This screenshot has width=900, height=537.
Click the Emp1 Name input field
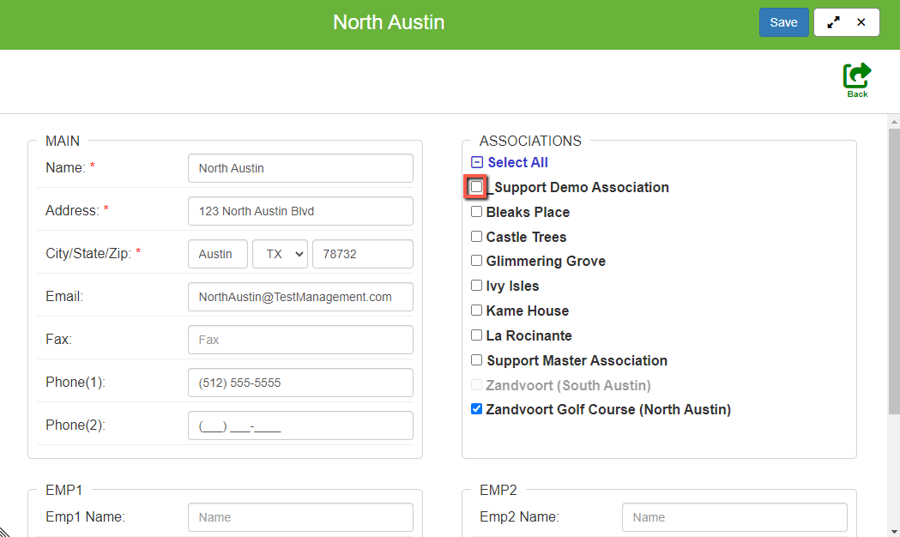coord(300,517)
